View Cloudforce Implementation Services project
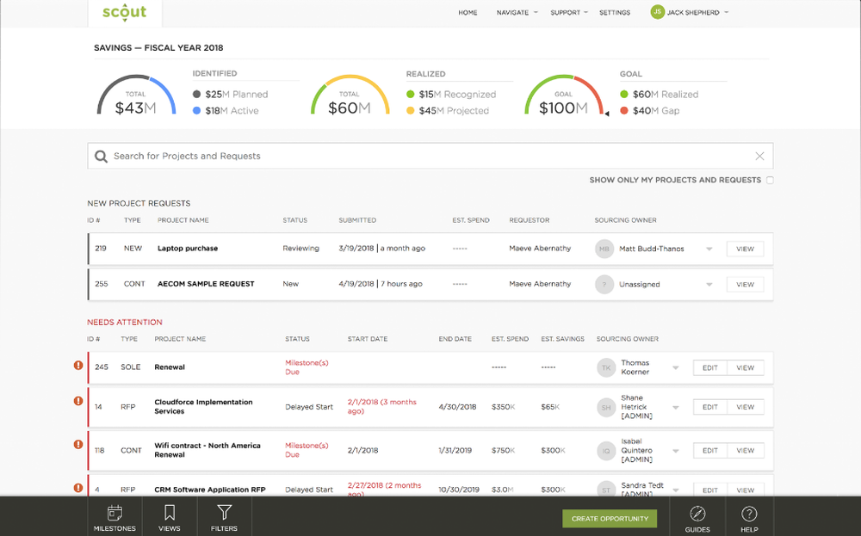Image resolution: width=861 pixels, height=536 pixels. tap(745, 407)
